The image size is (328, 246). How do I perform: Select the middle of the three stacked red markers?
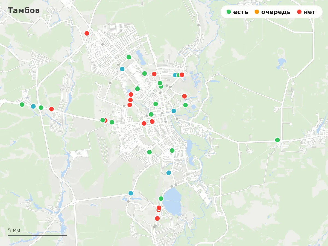pos(130,100)
